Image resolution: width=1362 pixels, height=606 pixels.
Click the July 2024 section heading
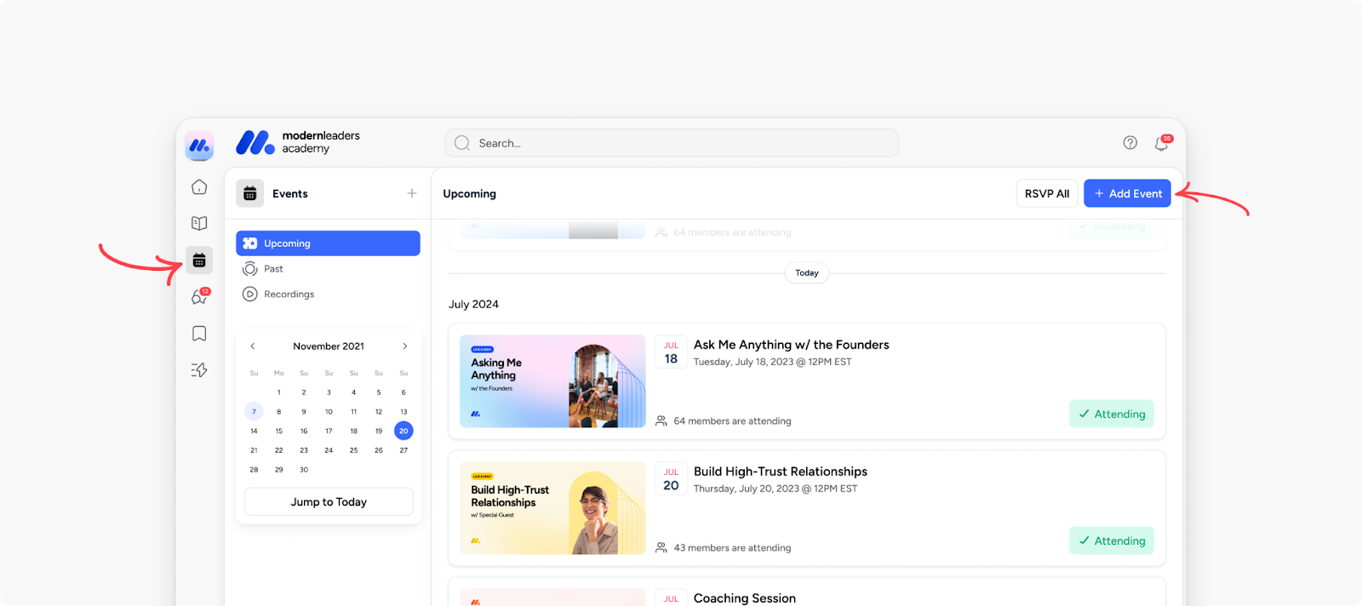tap(473, 305)
